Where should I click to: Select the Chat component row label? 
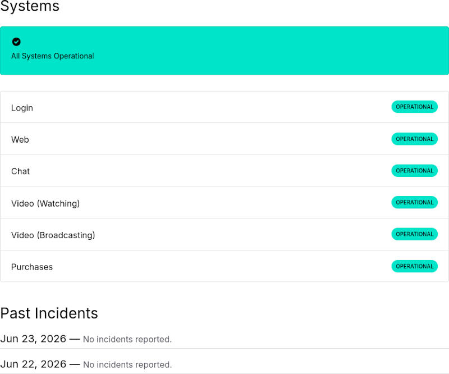point(20,171)
